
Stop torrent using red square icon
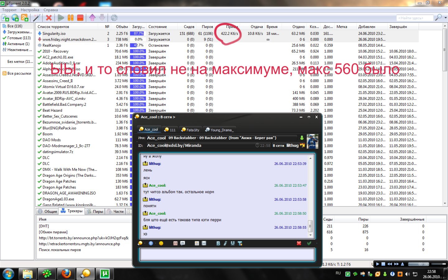pyautogui.click(x=80, y=18)
